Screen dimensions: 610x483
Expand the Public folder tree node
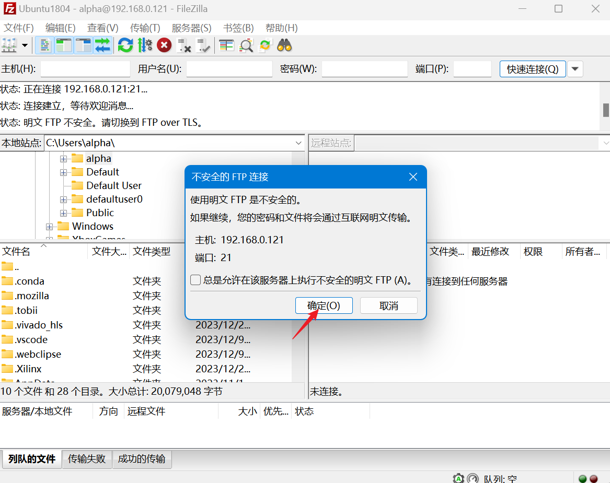pyautogui.click(x=63, y=214)
